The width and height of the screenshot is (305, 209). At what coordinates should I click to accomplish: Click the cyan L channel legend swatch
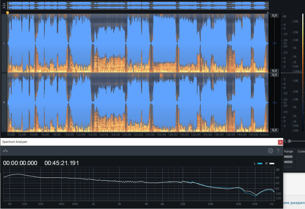(x=260, y=163)
